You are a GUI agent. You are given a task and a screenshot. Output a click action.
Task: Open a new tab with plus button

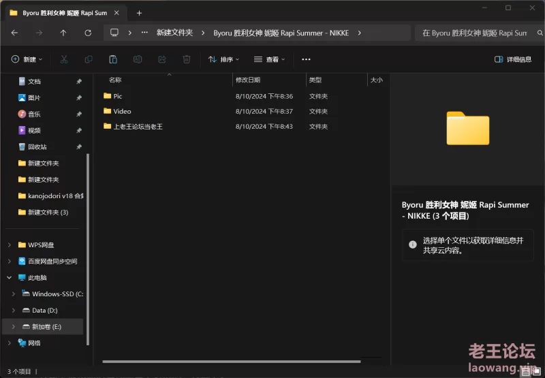(139, 13)
